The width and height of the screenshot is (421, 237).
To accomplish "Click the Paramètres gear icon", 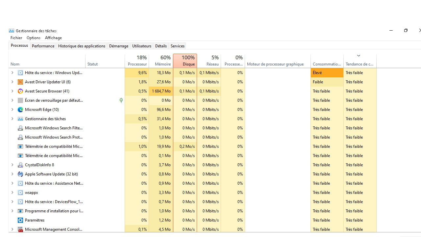I will [20, 220].
